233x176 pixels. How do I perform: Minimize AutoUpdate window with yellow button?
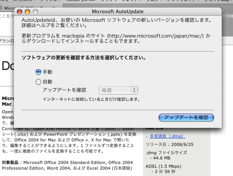[x=27, y=12]
